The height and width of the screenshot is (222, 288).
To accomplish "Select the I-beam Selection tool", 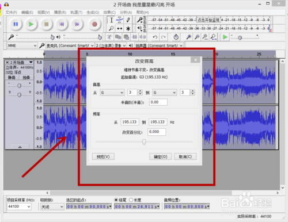I will [x=111, y=20].
